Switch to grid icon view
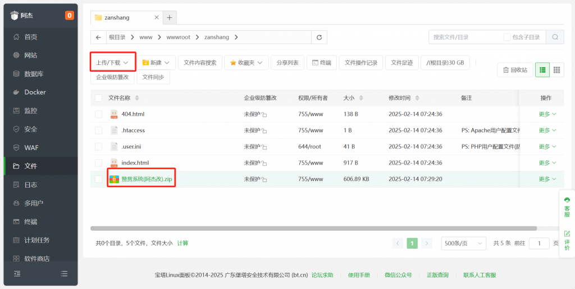Screen dimensions: 575x289 pos(556,70)
